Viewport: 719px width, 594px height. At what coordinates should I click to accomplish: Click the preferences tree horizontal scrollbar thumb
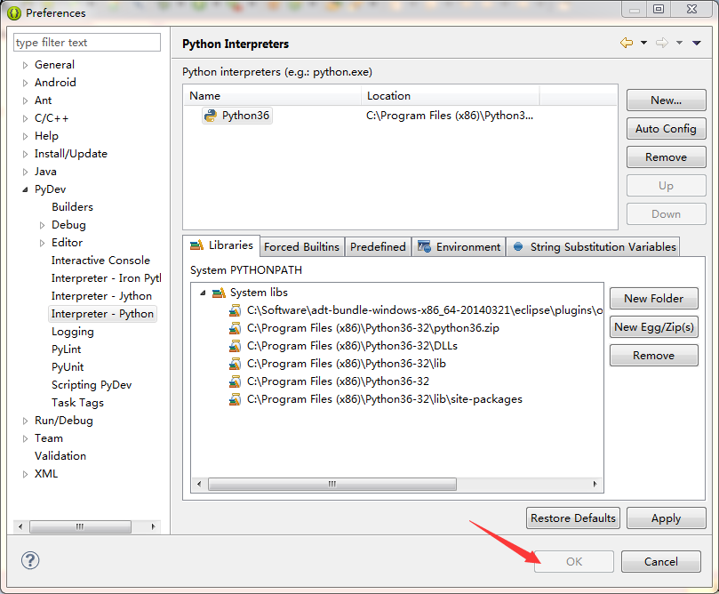pos(80,526)
